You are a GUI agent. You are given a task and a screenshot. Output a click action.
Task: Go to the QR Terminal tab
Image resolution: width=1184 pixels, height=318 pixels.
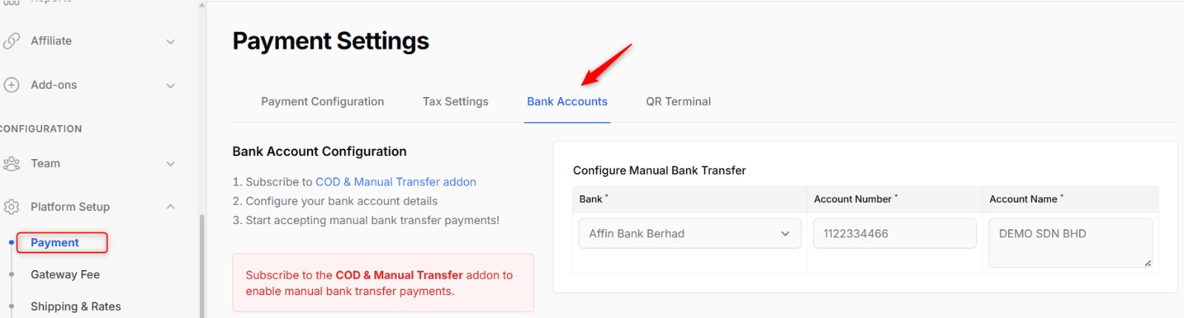point(678,101)
